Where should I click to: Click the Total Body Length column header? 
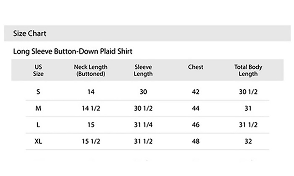(x=248, y=70)
